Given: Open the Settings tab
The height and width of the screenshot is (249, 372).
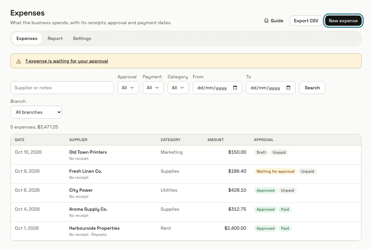Looking at the screenshot, I should [82, 38].
